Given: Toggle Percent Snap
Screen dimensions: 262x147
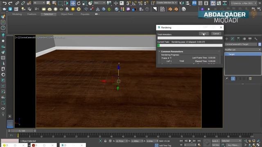Looking at the screenshot, I should 140,3.
